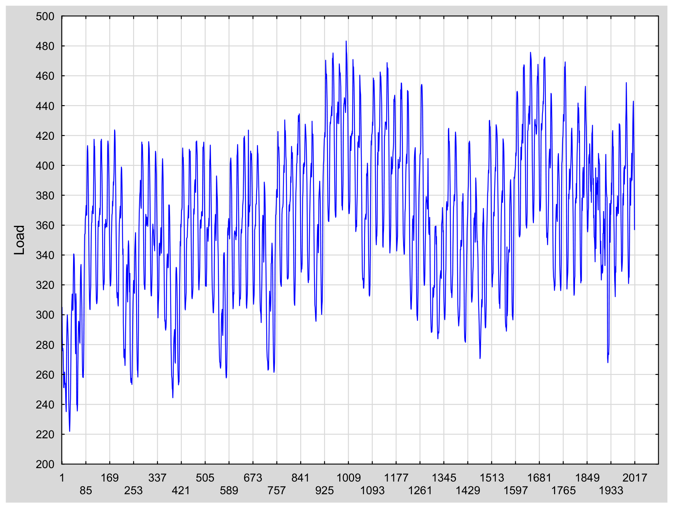
Task: Click y-axis tick label 320
Action: point(45,285)
